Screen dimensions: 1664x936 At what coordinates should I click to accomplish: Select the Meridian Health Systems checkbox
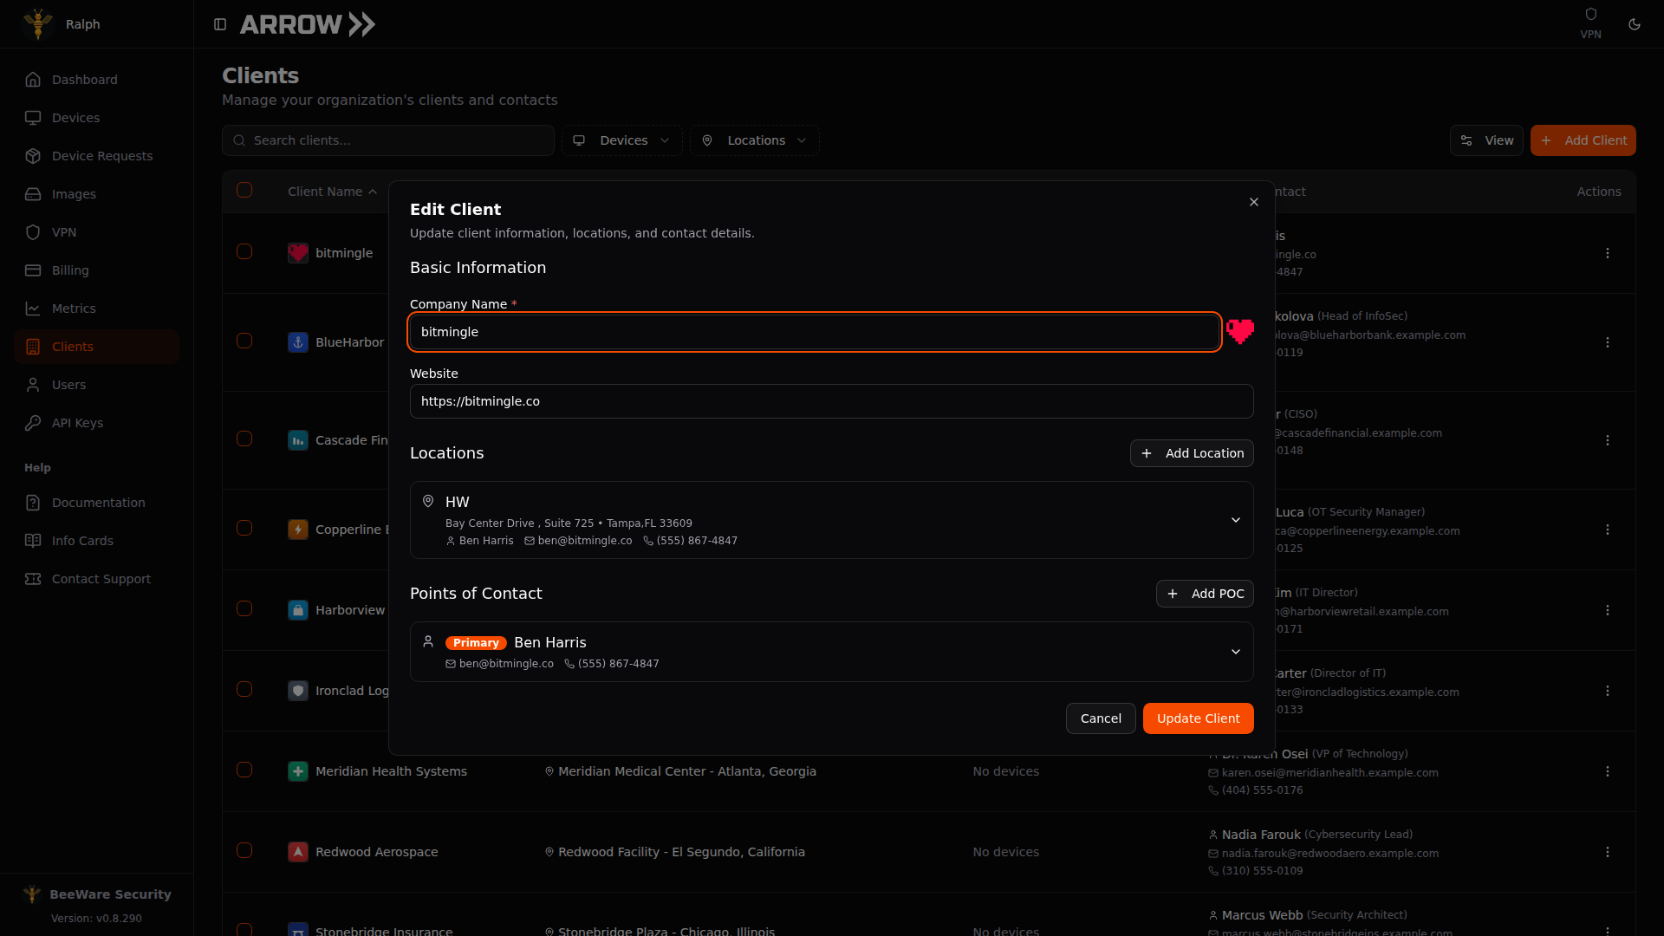(244, 770)
